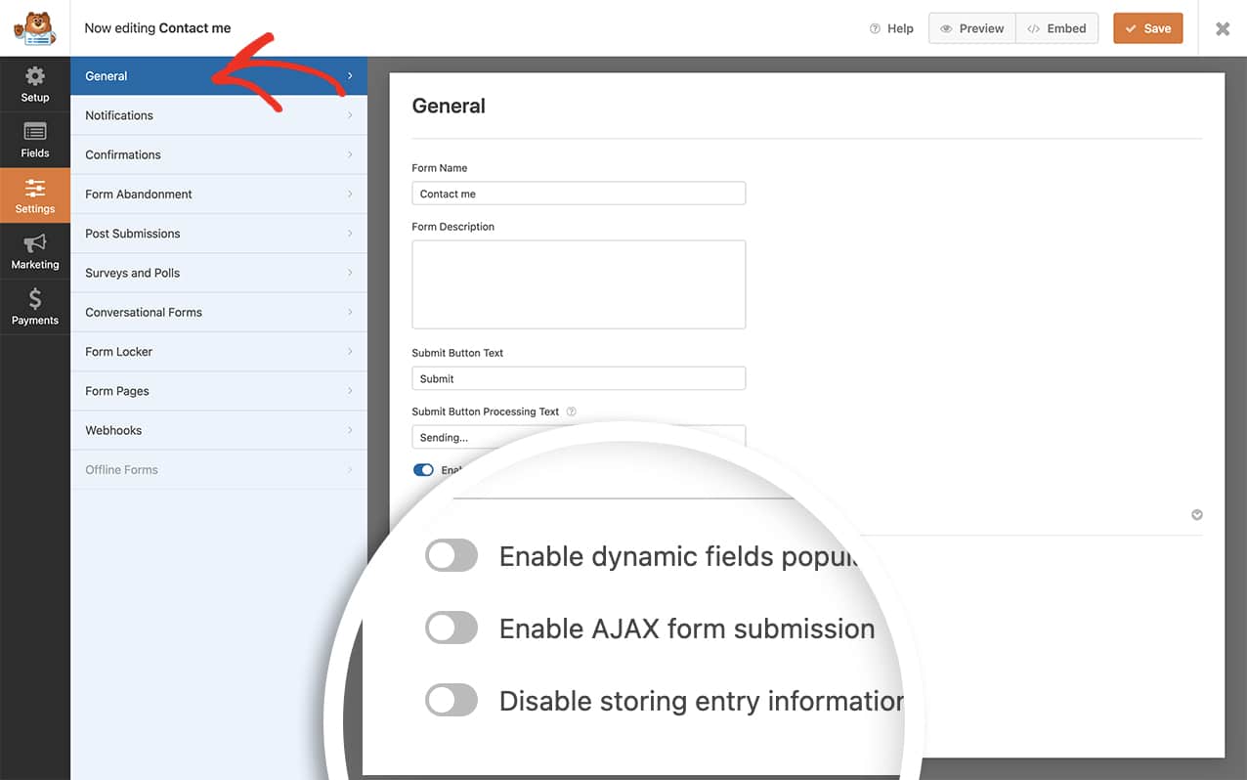Click the Embed button
This screenshot has width=1247, height=780.
tap(1056, 28)
